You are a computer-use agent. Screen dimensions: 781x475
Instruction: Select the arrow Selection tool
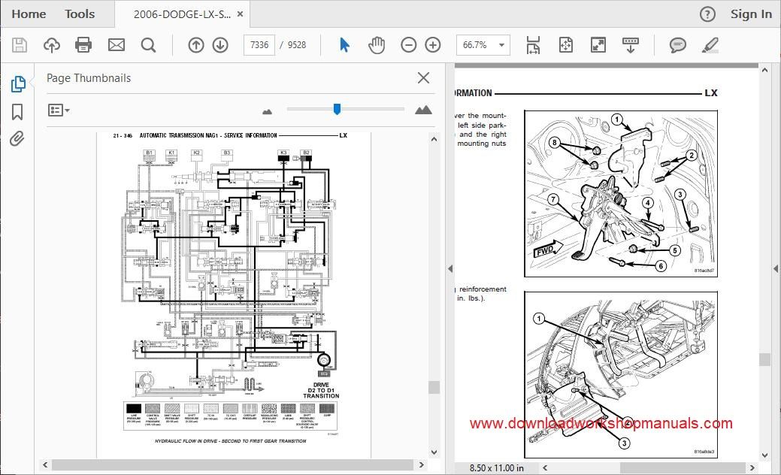tap(344, 45)
